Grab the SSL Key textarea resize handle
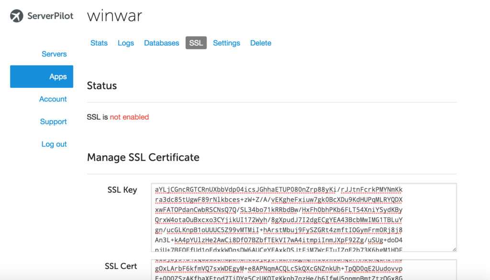 pyautogui.click(x=454, y=248)
